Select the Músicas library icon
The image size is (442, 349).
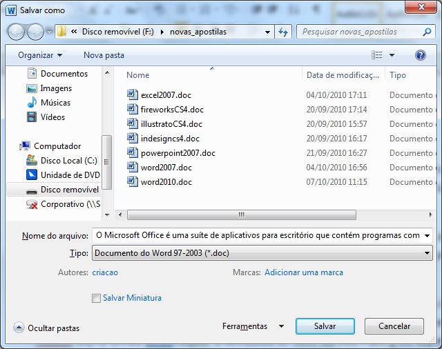pyautogui.click(x=32, y=103)
